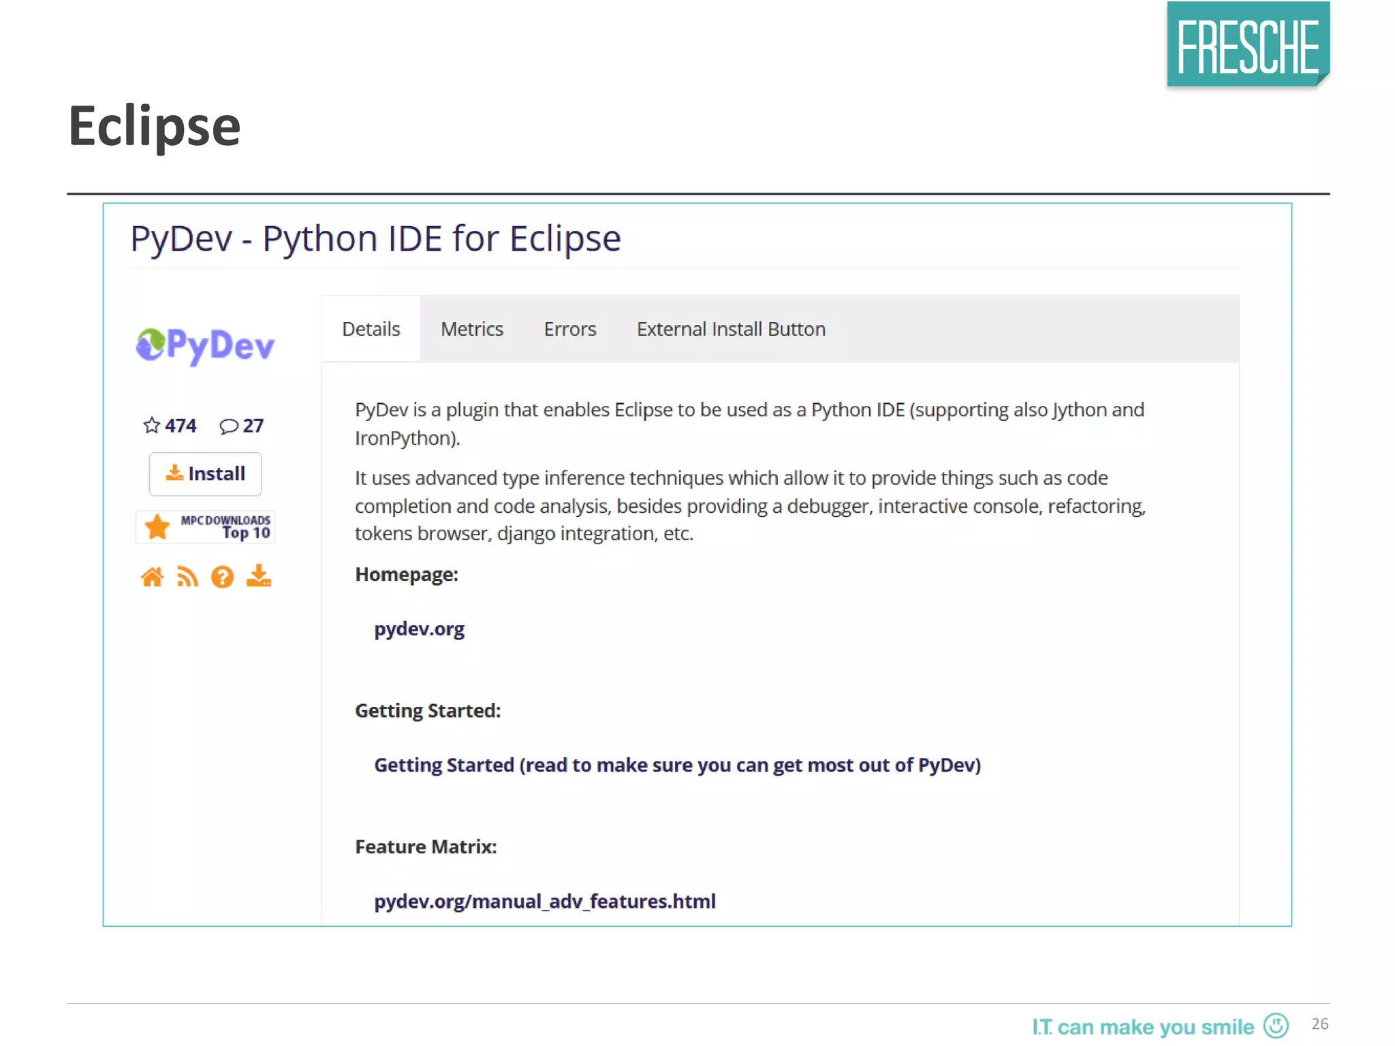Click the star favorites icon showing 474
Image resolution: width=1395 pixels, height=1046 pixels.
point(152,426)
